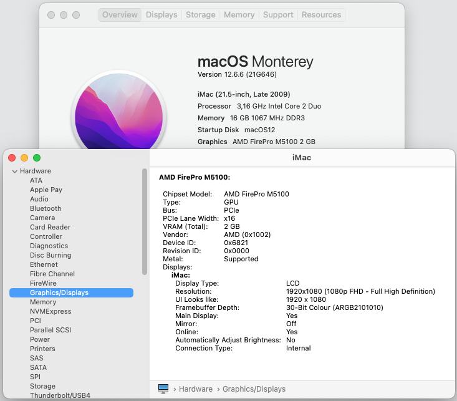Switch to the Memory tab in About window

tap(239, 14)
